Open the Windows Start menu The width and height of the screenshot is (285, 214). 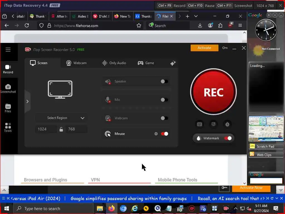tap(7, 208)
